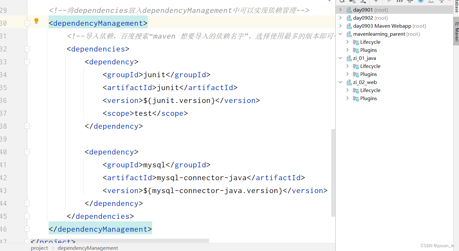Click the day0903 Maven Webapp module icon
This screenshot has height=251, width=459.
point(349,26)
